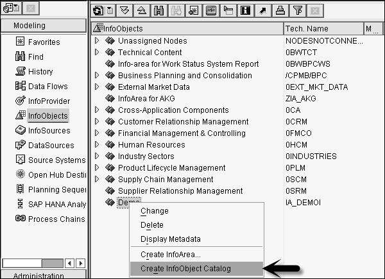Viewport: 385px width, 279px height.
Task: Open Process Chains in sidebar
Action: 55,219
